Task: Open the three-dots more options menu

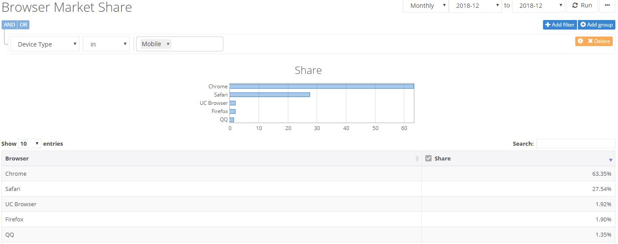Action: coord(607,5)
